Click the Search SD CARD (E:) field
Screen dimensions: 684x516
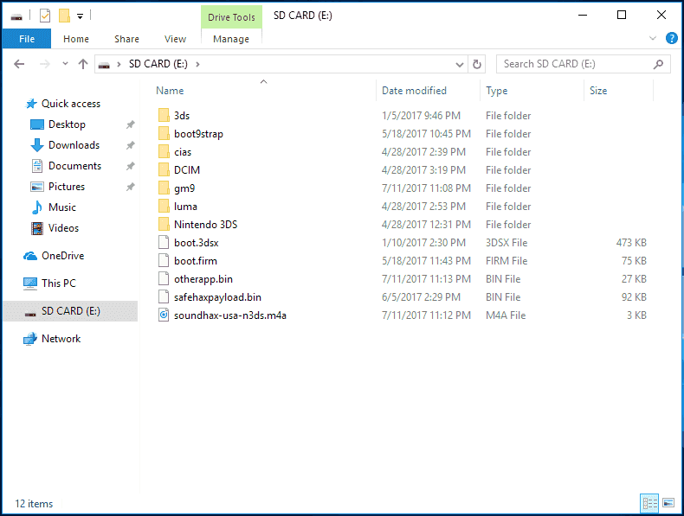pos(584,64)
